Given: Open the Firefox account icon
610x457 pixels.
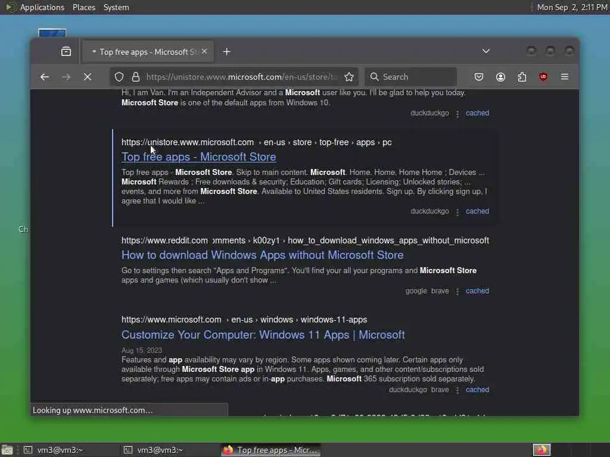Looking at the screenshot, I should coord(500,77).
